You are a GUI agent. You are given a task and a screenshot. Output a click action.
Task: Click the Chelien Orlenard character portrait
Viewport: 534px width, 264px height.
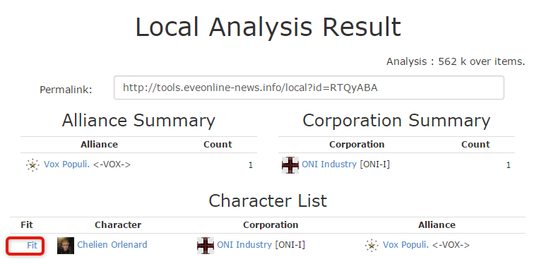pyautogui.click(x=66, y=246)
